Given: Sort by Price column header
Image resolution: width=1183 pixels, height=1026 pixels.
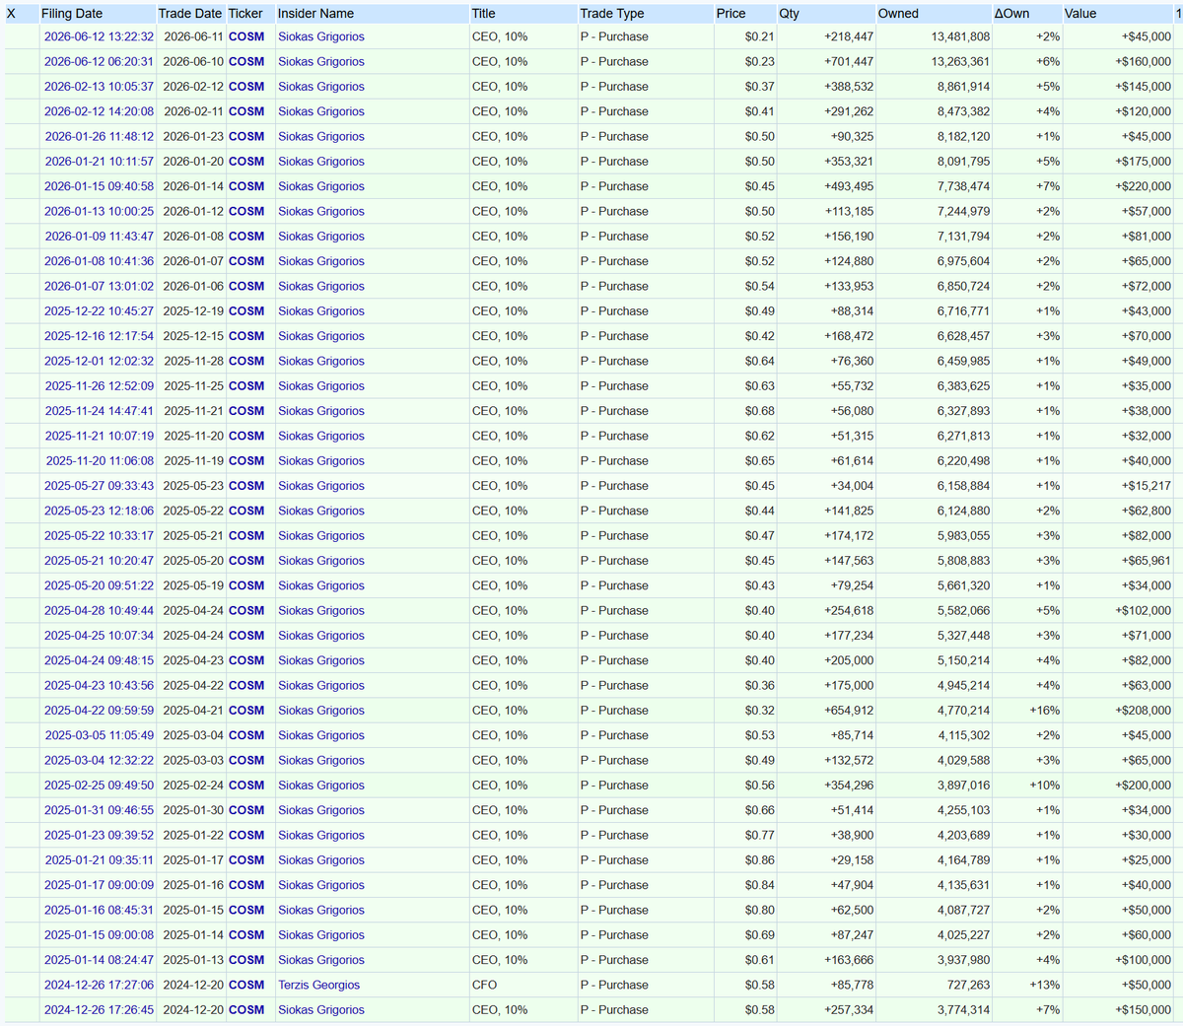Looking at the screenshot, I should pyautogui.click(x=731, y=14).
